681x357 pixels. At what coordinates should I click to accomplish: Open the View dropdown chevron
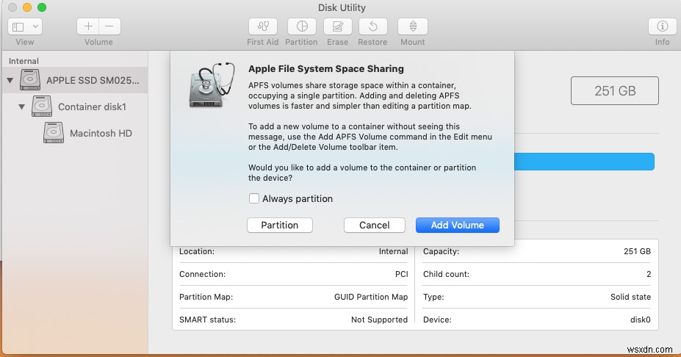35,27
